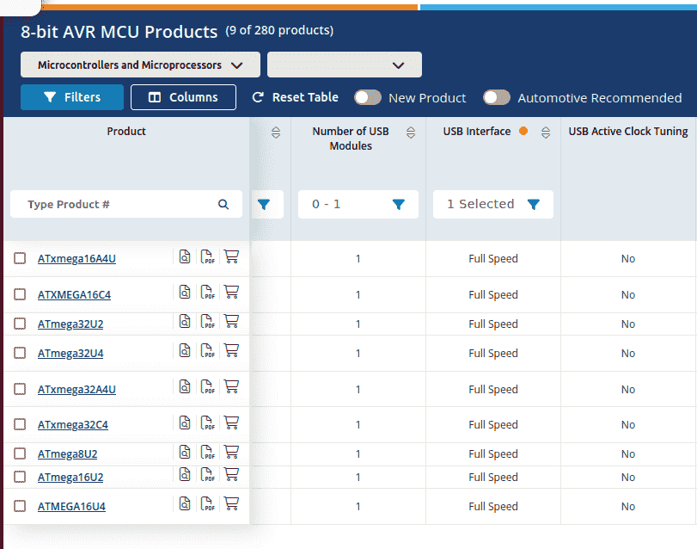
Task: Add ATxmega16A4U to cart
Action: (231, 256)
